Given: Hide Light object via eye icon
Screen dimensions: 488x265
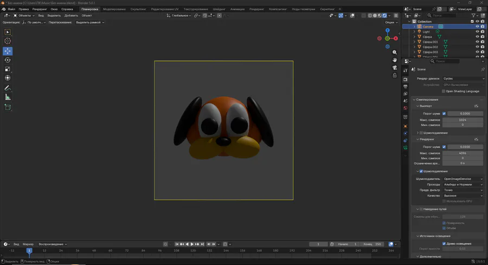Looking at the screenshot, I should [x=477, y=32].
